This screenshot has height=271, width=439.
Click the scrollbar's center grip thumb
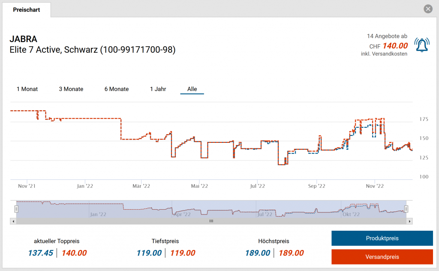click(x=211, y=221)
